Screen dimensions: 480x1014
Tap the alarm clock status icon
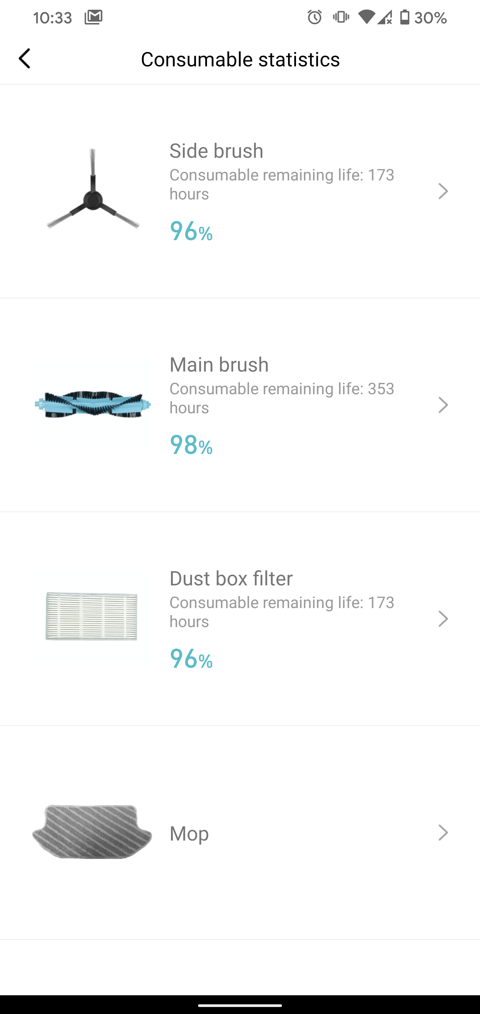coord(314,17)
